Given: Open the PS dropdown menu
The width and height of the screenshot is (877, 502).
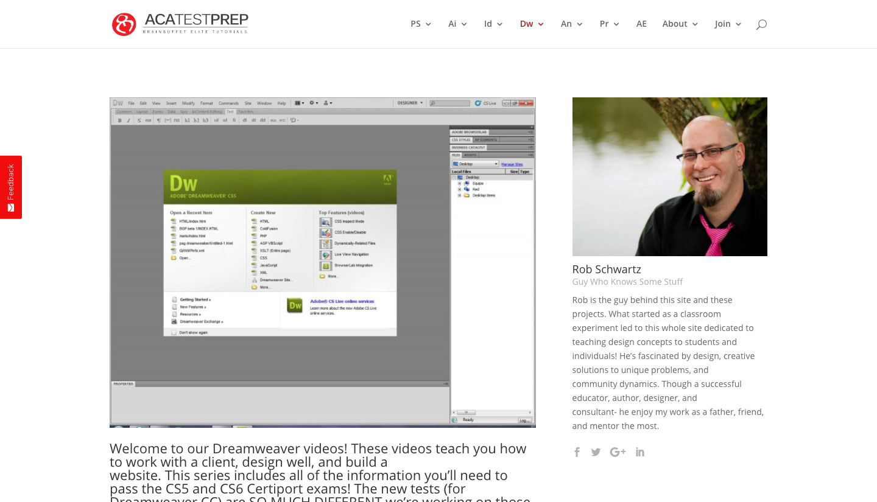Looking at the screenshot, I should point(421,24).
